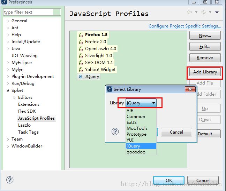
Task: Click the New... button
Action: point(205,35)
